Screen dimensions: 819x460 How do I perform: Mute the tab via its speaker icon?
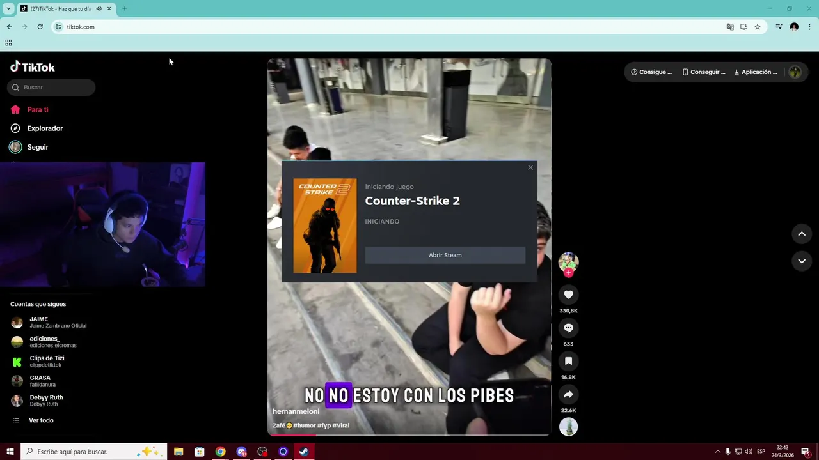tap(99, 9)
